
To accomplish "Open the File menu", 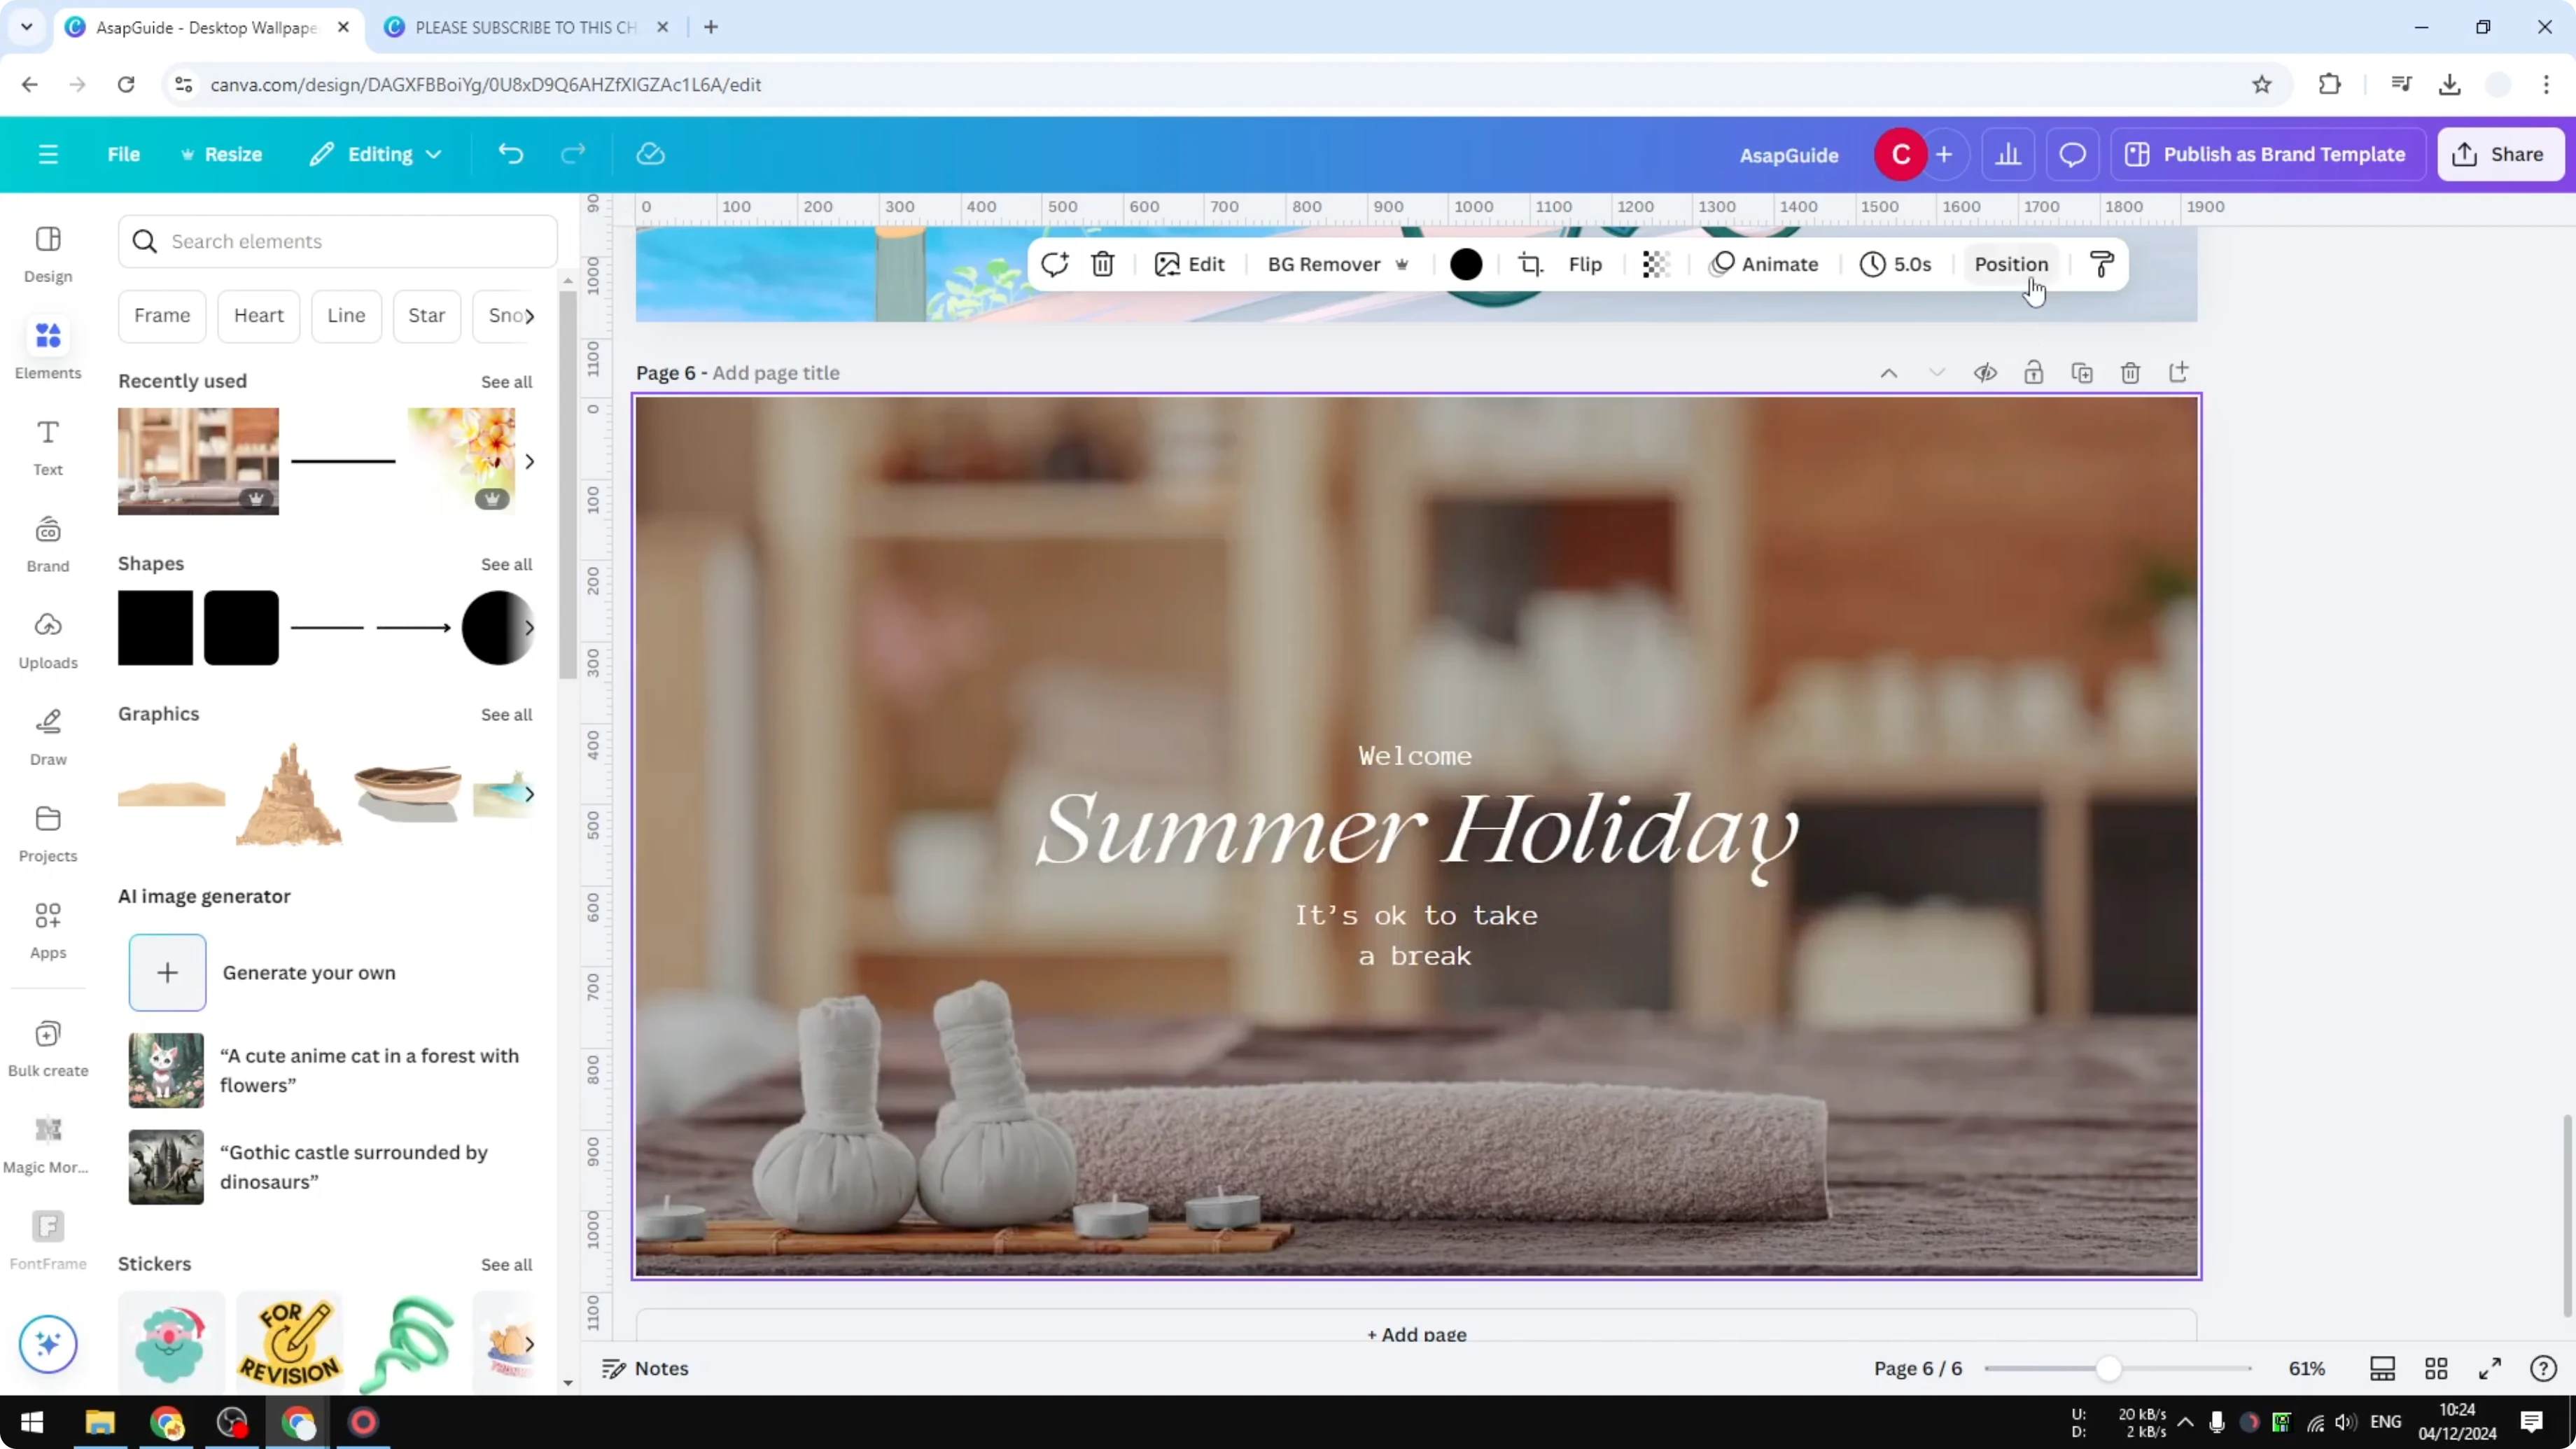I will [x=124, y=154].
